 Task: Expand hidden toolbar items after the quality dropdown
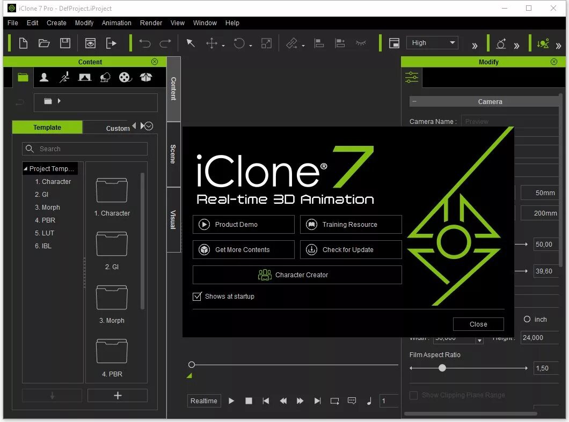(x=475, y=46)
